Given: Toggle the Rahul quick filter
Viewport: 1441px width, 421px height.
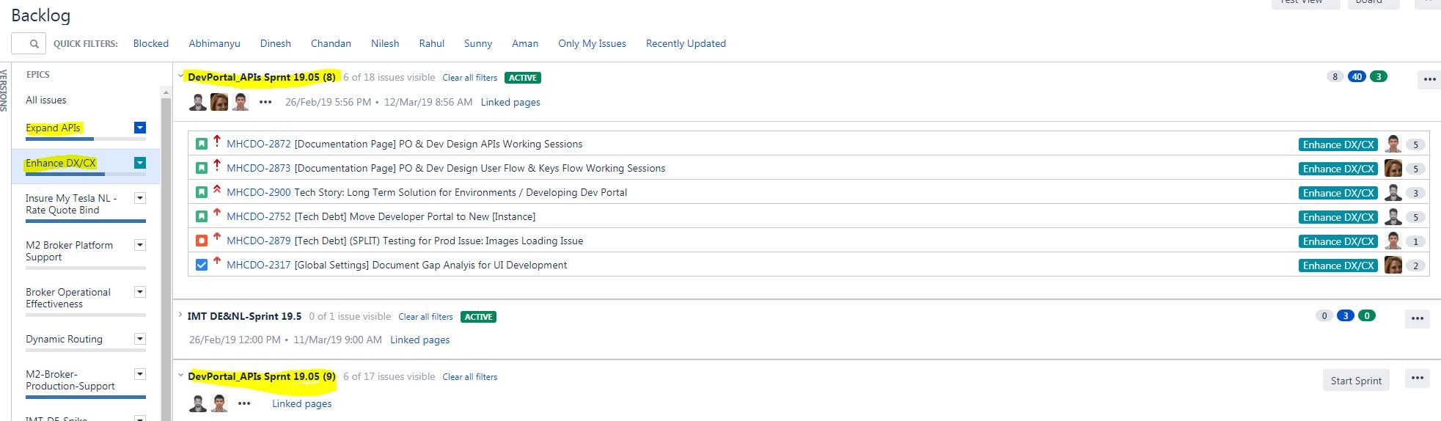Looking at the screenshot, I should (x=432, y=44).
